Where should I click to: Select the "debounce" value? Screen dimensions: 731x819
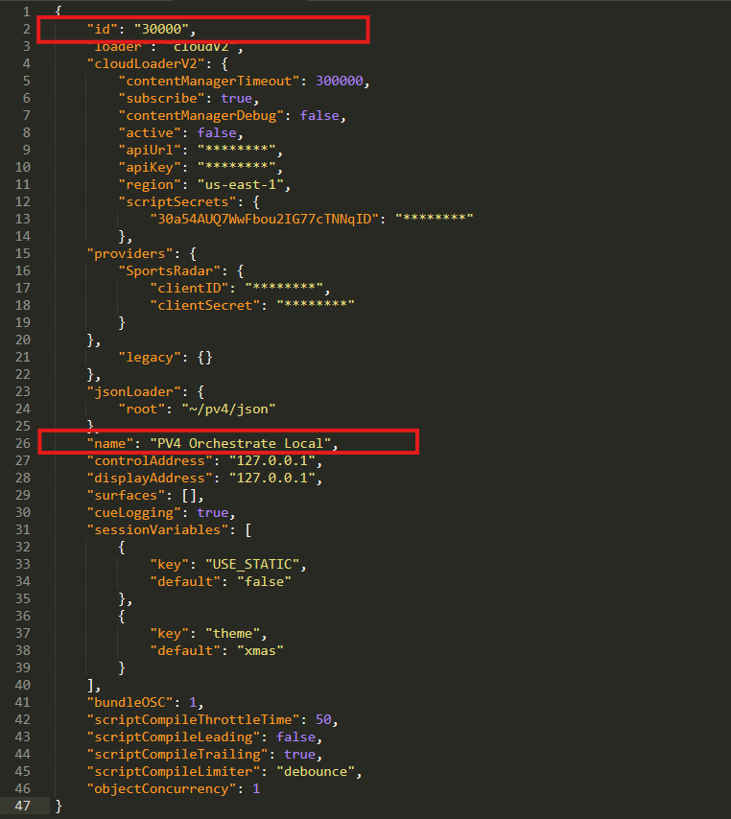(316, 771)
